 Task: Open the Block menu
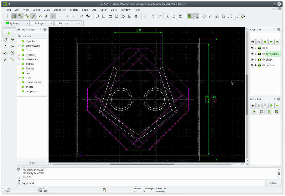(x=114, y=10)
